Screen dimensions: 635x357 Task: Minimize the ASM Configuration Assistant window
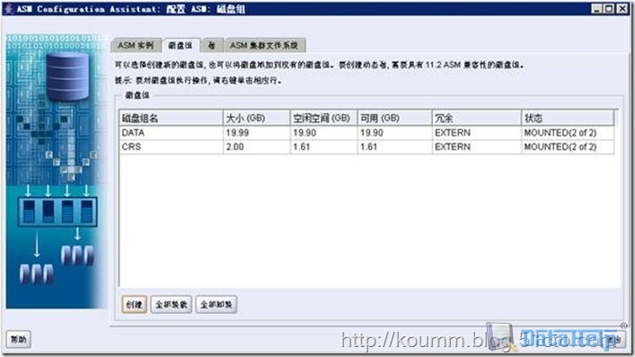coord(596,8)
